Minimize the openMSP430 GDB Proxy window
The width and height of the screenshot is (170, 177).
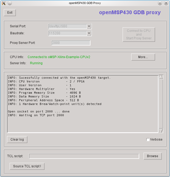click(x=160, y=3)
